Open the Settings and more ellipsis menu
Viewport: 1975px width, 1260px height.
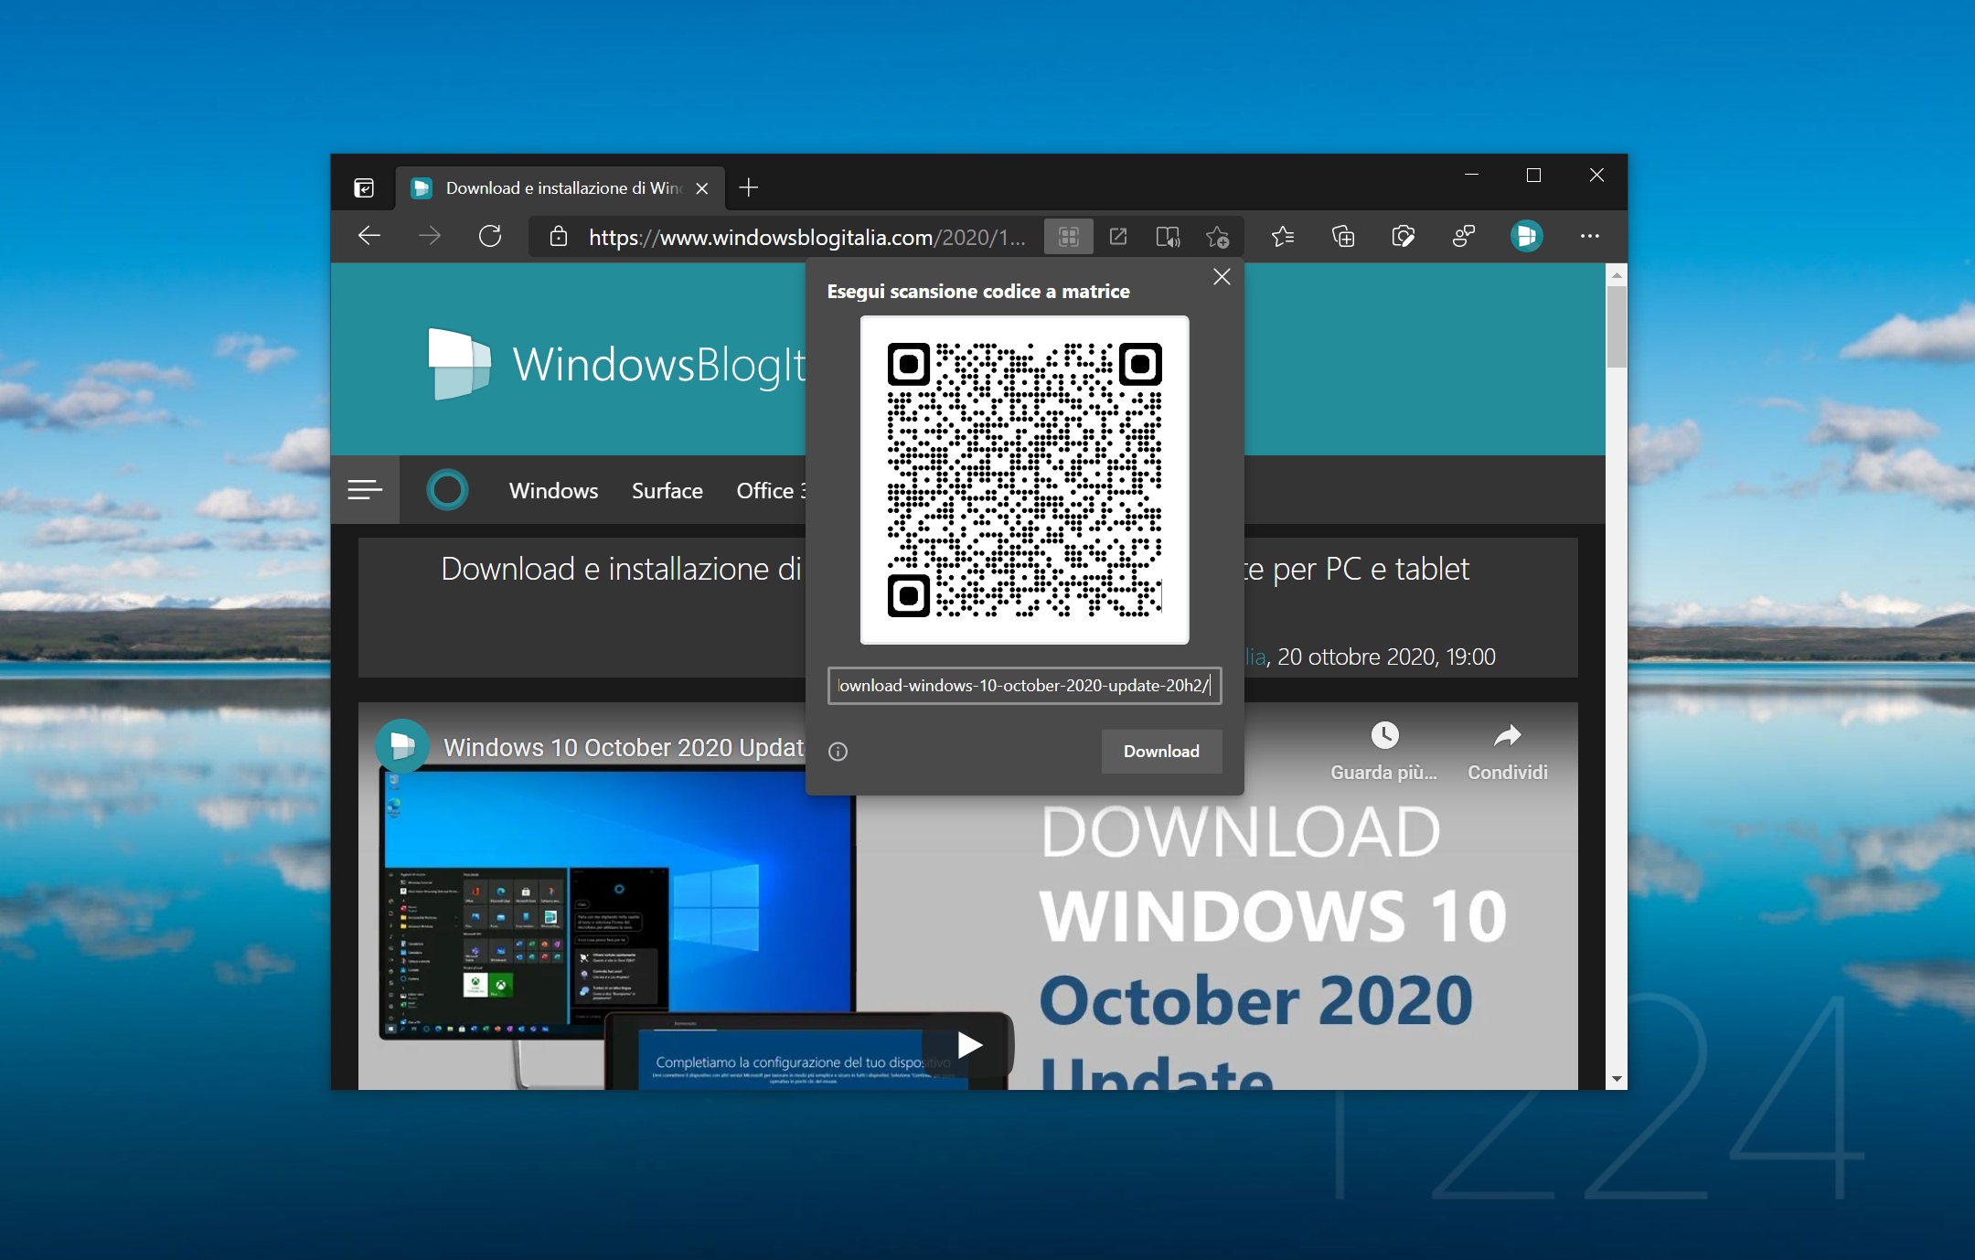pyautogui.click(x=1590, y=236)
